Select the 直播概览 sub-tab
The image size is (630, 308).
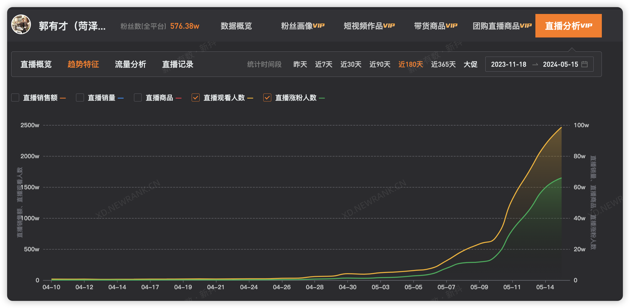36,64
